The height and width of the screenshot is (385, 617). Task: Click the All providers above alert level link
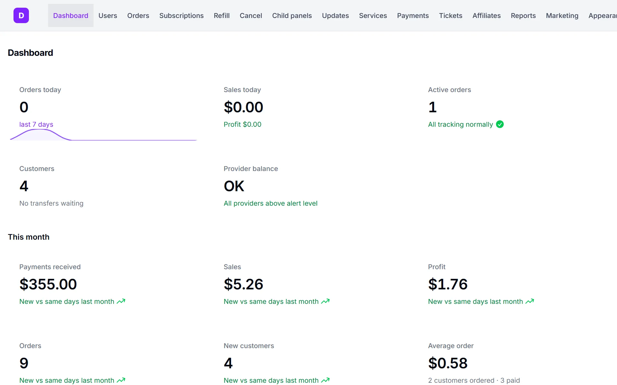(271, 203)
